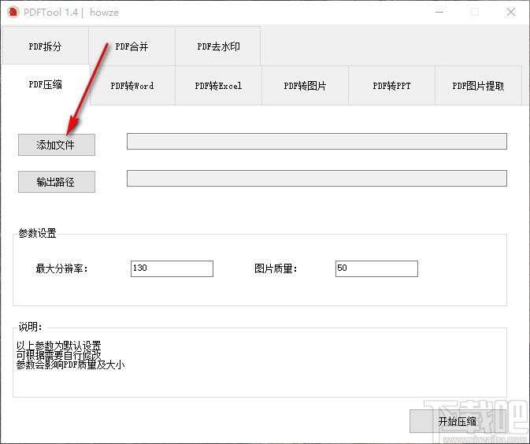Viewport: 530px width, 444px height.
Task: Click the 最大分辨率 field showing 130
Action: (172, 268)
